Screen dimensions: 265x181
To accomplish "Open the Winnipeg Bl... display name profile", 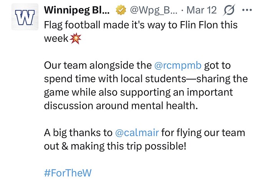I will click(77, 10).
